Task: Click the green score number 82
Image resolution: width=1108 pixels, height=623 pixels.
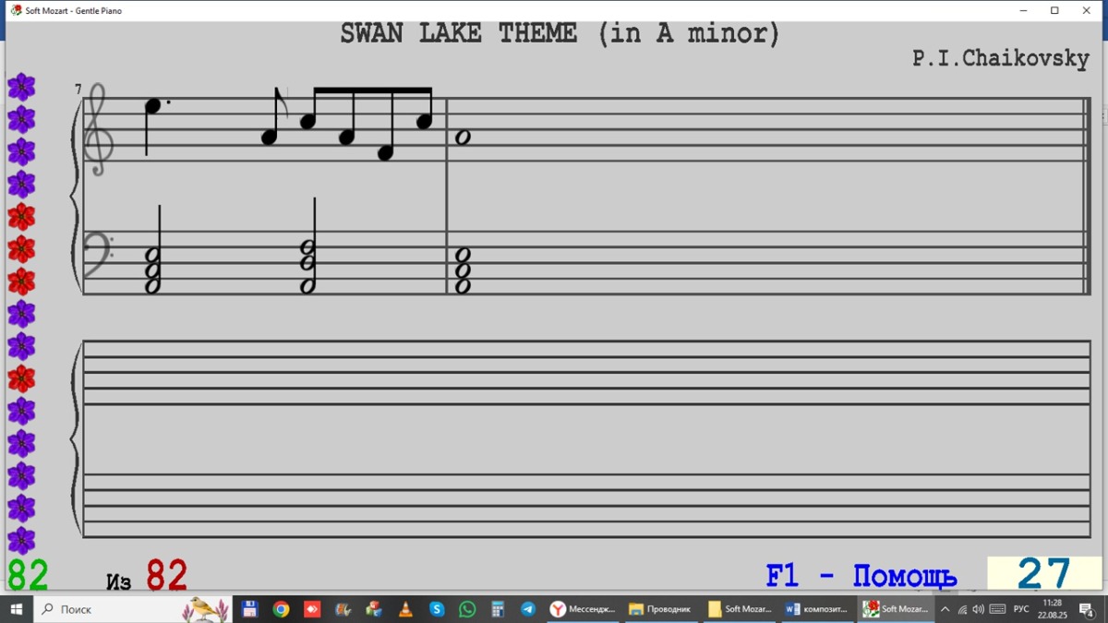Action: [x=27, y=575]
